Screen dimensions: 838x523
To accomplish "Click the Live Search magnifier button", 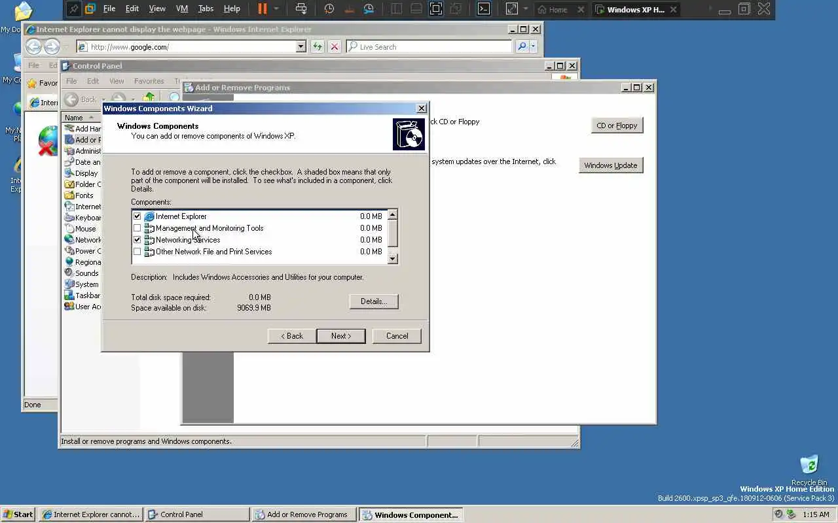I will (522, 46).
